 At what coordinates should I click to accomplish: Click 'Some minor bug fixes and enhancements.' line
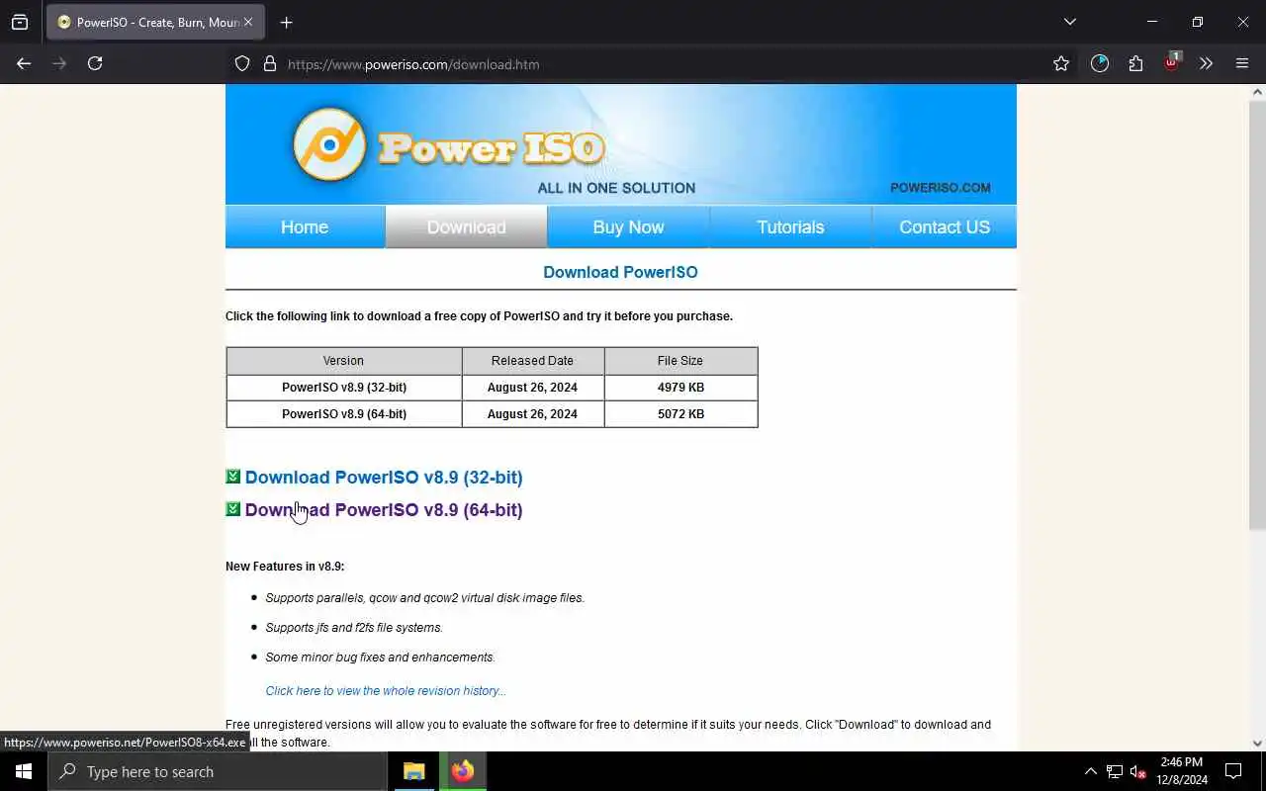click(381, 658)
